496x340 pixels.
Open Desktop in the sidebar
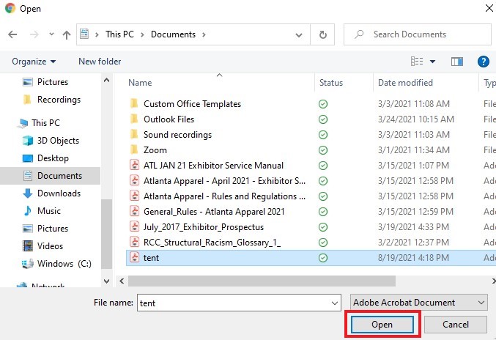point(53,158)
